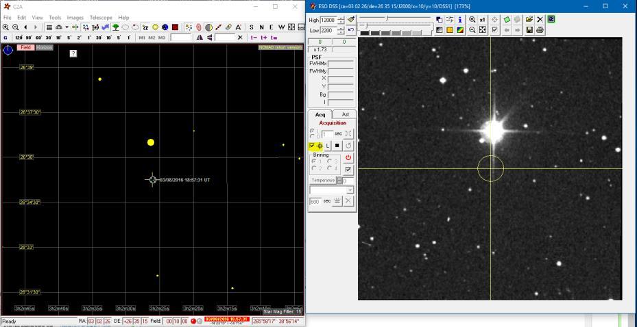Open the View menu in C2A
637x327 pixels.
click(x=38, y=17)
